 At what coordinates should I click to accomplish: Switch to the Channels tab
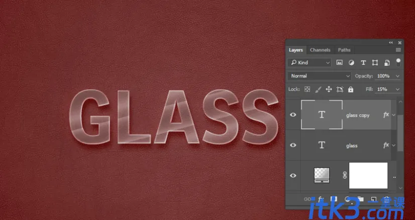[x=320, y=50]
